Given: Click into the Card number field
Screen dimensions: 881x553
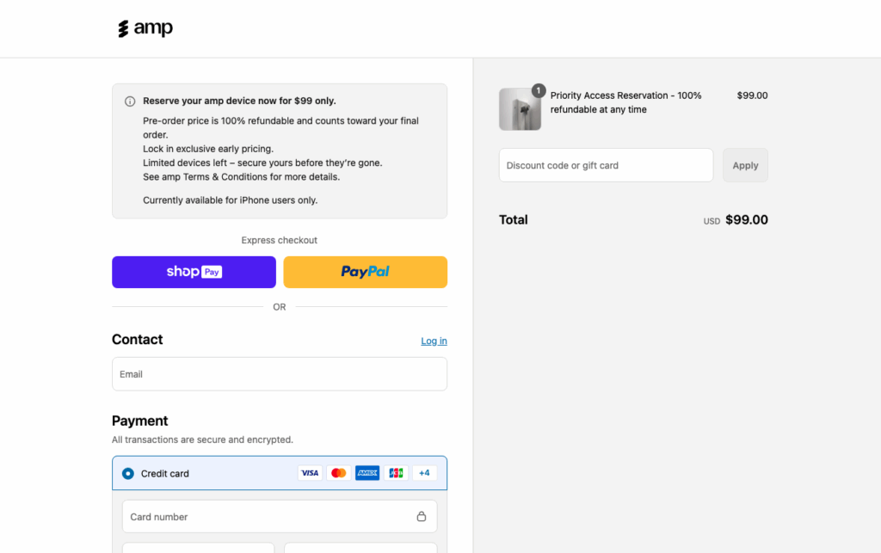Looking at the screenshot, I should coord(267,517).
